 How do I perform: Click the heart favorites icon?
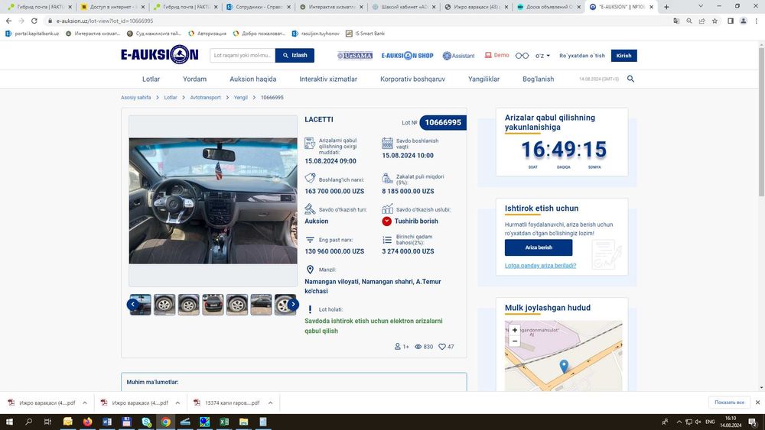click(441, 347)
